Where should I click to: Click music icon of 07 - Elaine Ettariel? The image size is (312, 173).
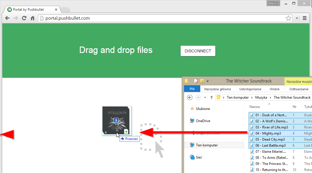tap(252, 152)
